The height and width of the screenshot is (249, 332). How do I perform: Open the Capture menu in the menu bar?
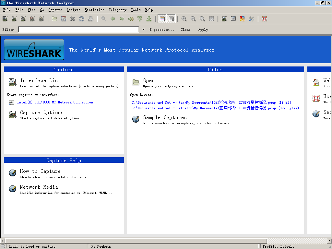tap(55, 10)
